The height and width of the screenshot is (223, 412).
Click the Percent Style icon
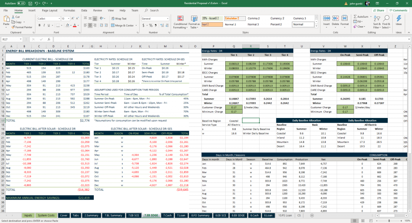(151, 25)
